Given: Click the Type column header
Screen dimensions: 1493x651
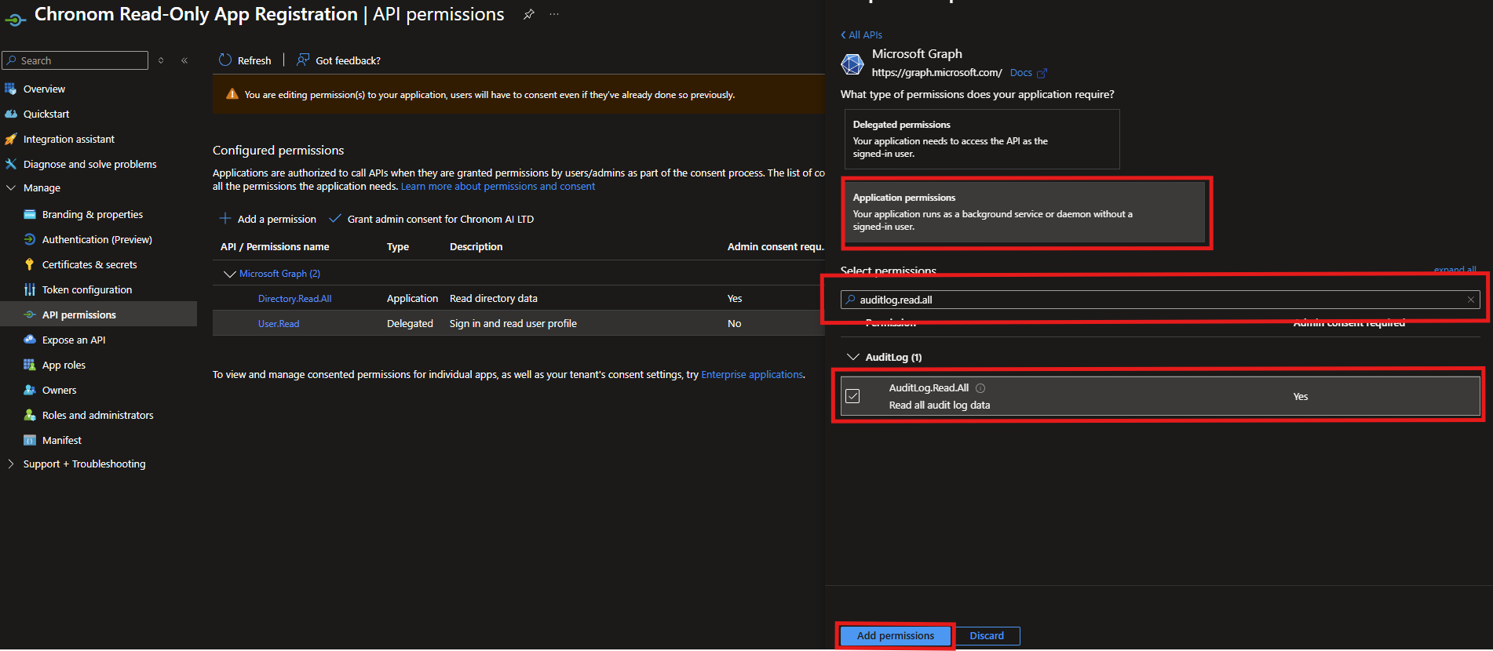Looking at the screenshot, I should tap(398, 247).
